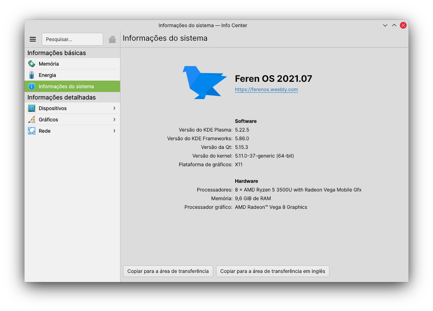Select the Memória sidebar entry

72,64
